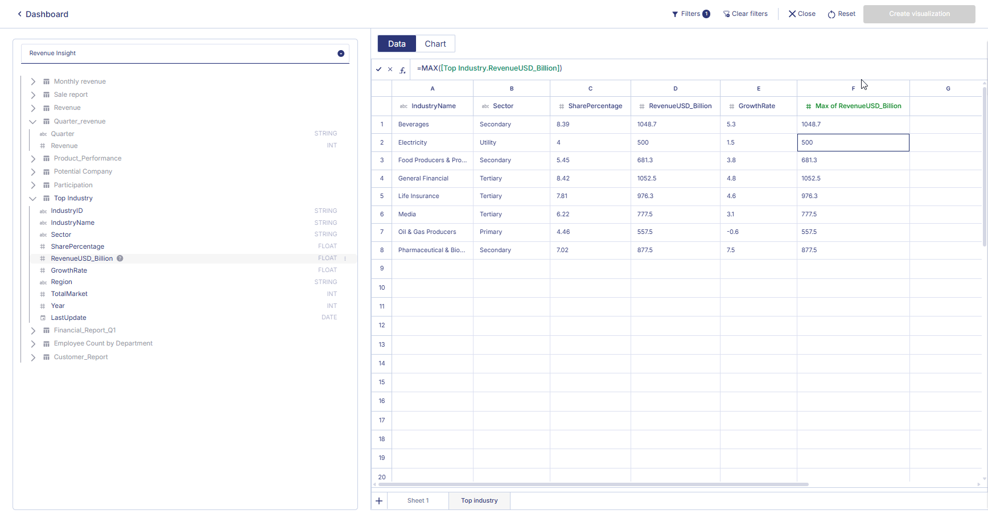This screenshot has height=518, width=988.
Task: Click the Create visualization button
Action: [x=919, y=14]
